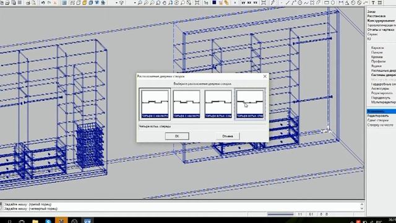The width and height of the screenshot is (396, 223).
Task: Redo the undone action
Action: point(49,2)
